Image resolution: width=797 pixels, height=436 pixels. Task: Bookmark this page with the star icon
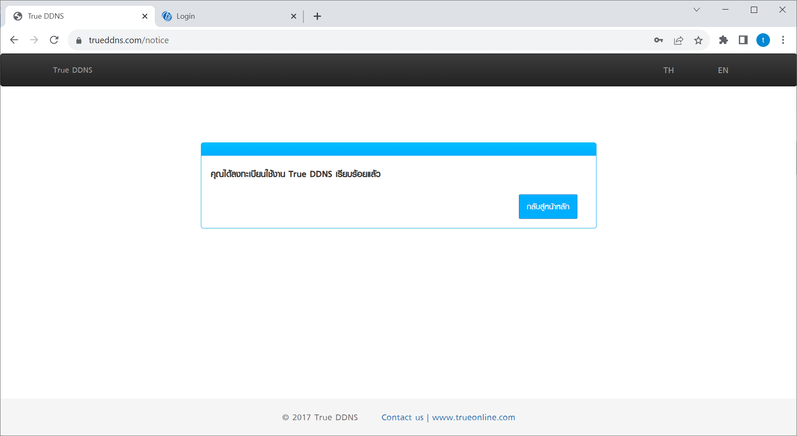(699, 40)
